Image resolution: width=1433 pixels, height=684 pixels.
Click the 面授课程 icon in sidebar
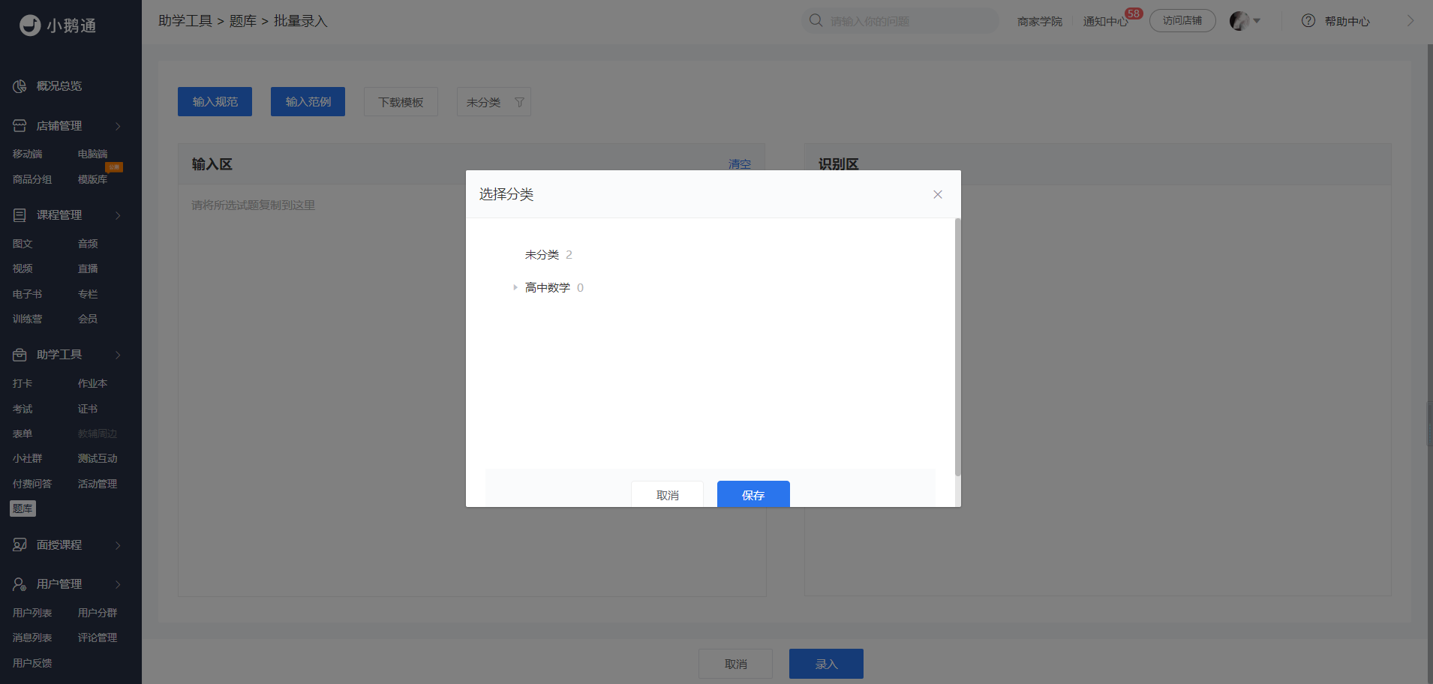[x=20, y=545]
